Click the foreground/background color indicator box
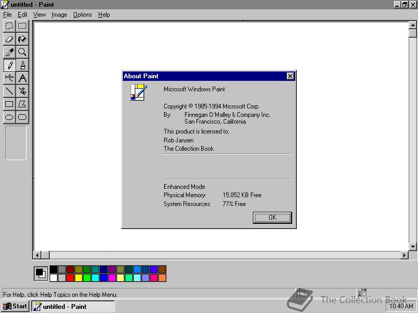 click(41, 273)
